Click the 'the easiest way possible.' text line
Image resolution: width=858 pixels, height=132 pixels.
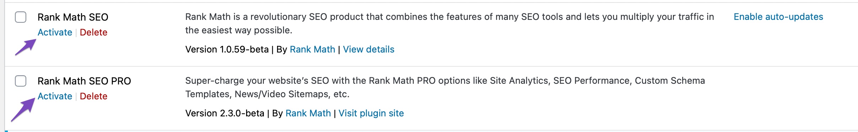(x=239, y=30)
